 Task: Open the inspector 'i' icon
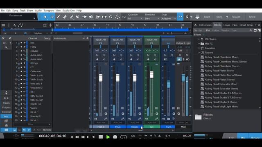[x=9, y=25]
